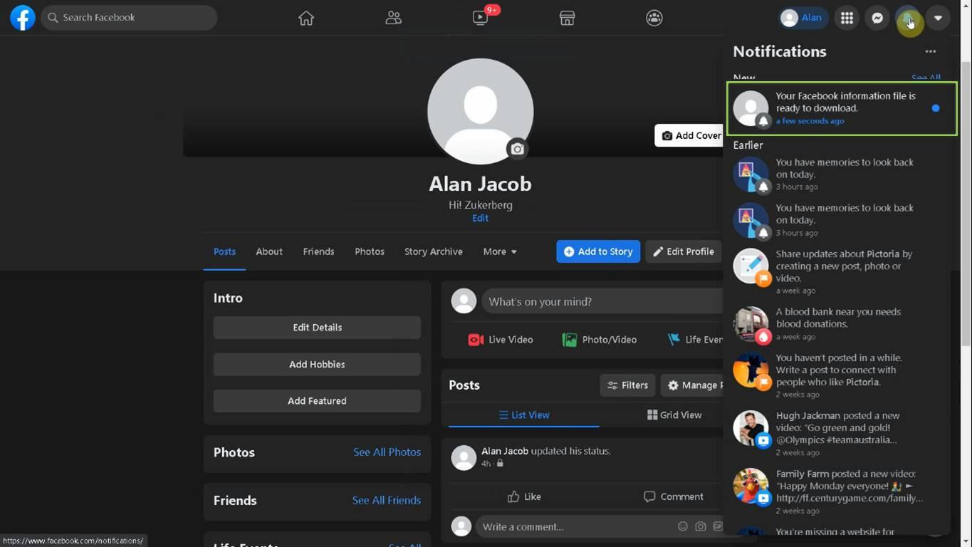This screenshot has height=547, width=972.
Task: Open the post Filters button
Action: point(627,385)
